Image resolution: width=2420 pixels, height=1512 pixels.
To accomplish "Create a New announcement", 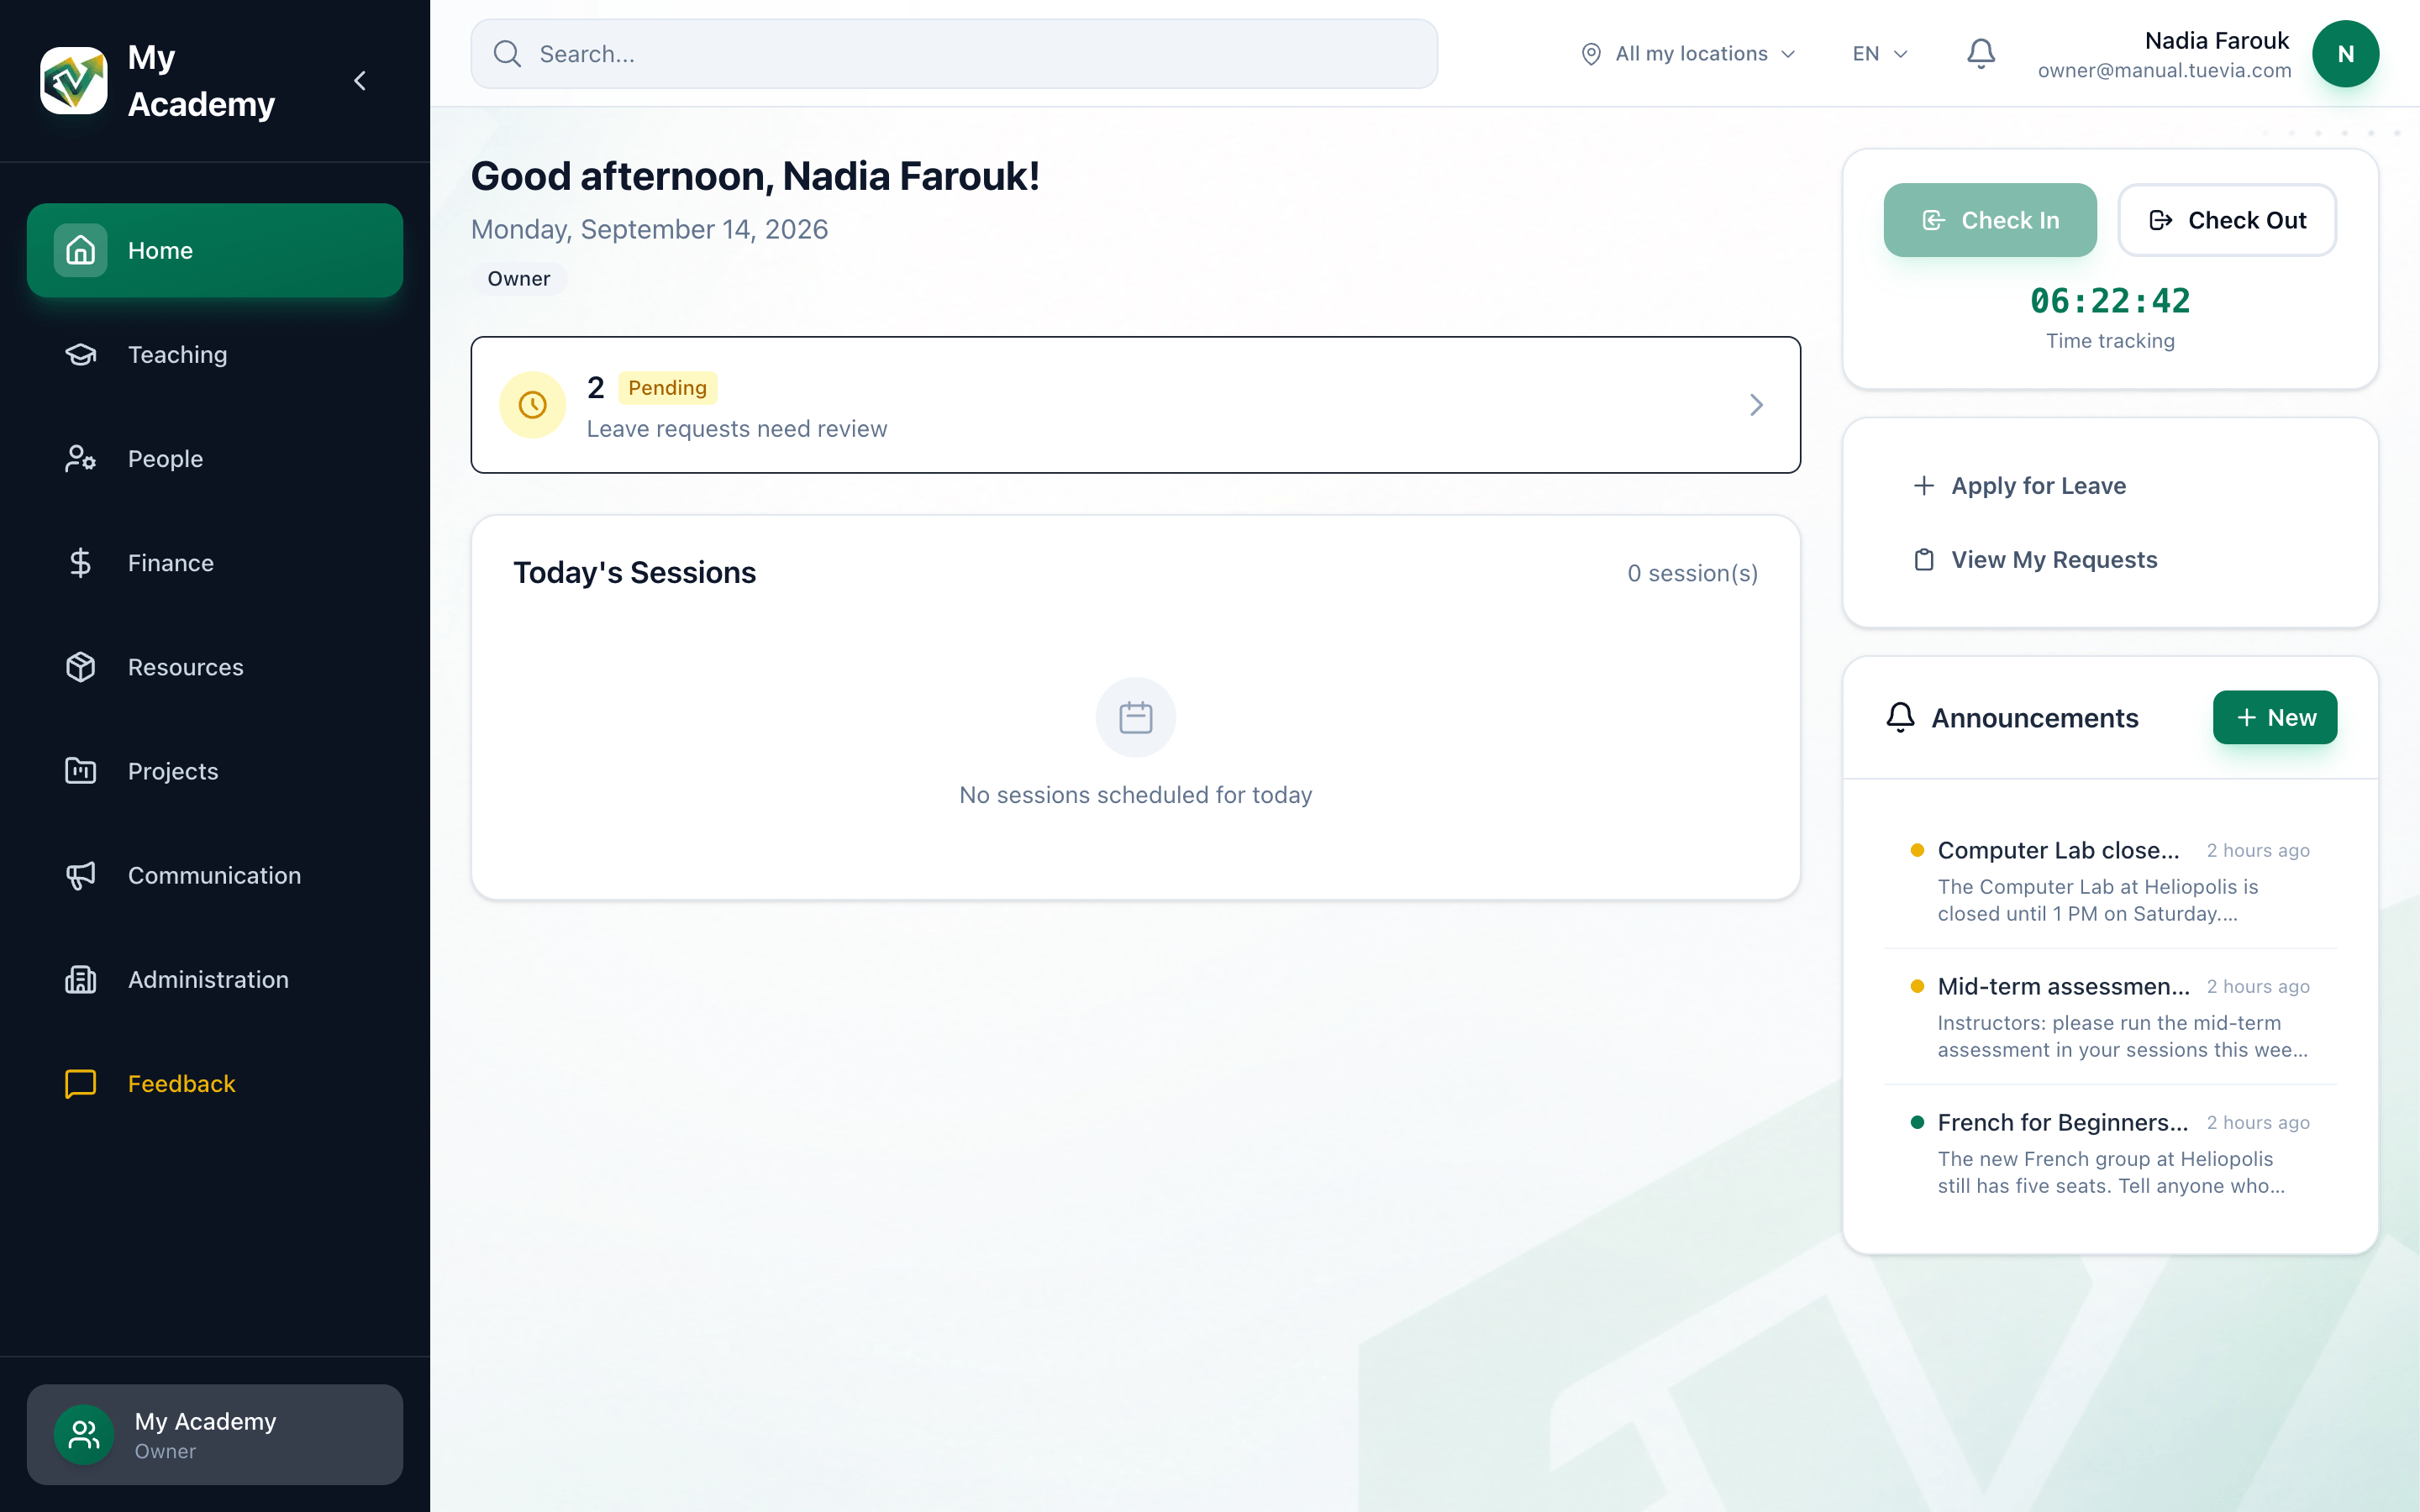I will point(2274,717).
